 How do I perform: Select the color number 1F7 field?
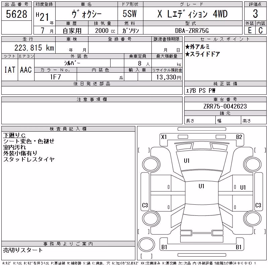point(56,77)
